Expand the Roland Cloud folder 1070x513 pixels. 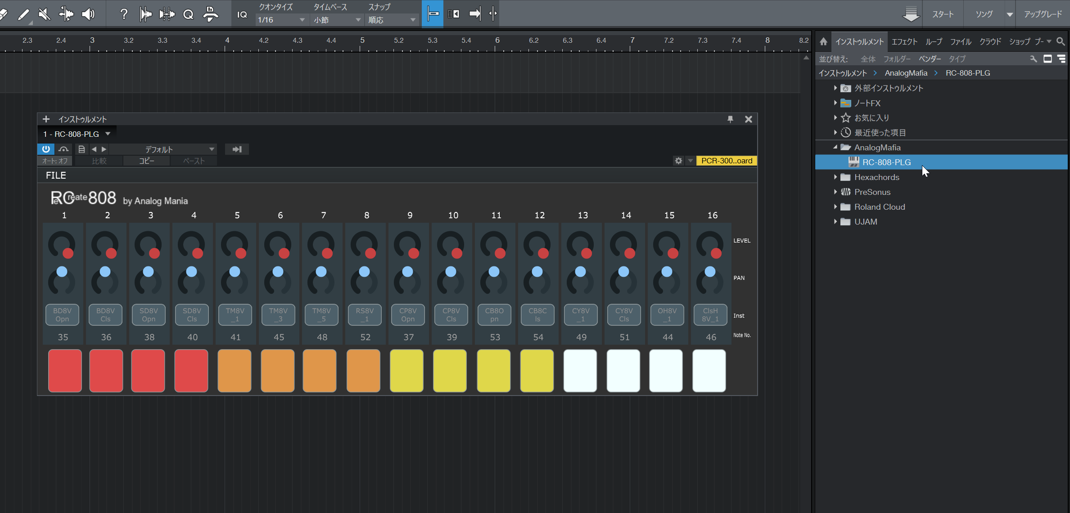click(x=835, y=207)
